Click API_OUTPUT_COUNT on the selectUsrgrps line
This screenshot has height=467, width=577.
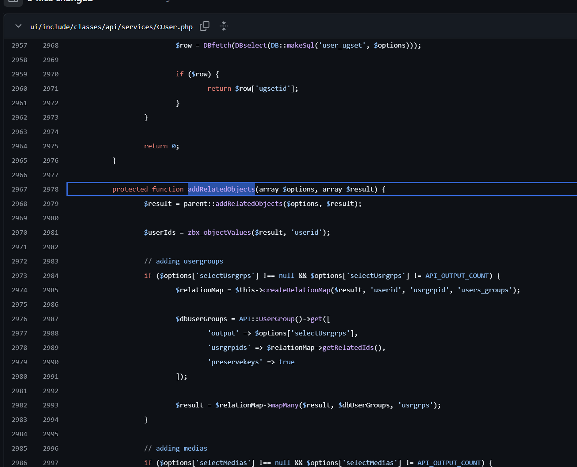pyautogui.click(x=457, y=275)
